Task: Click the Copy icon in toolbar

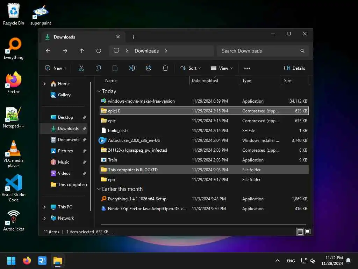Action: 98,68
